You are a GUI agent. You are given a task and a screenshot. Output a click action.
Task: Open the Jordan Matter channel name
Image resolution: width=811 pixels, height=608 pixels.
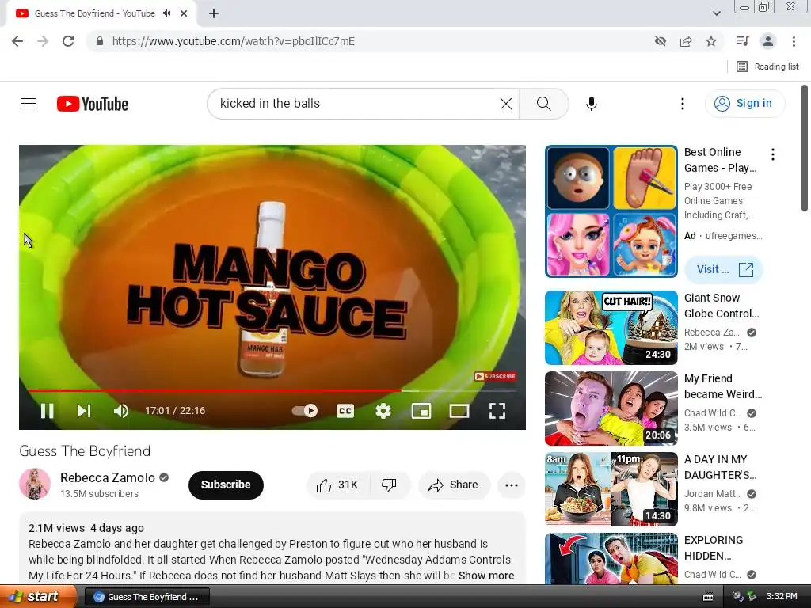713,494
